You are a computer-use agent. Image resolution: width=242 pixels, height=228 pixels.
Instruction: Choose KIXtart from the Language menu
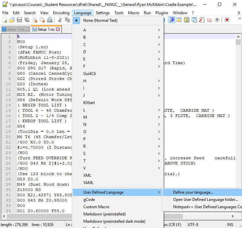tap(118, 103)
